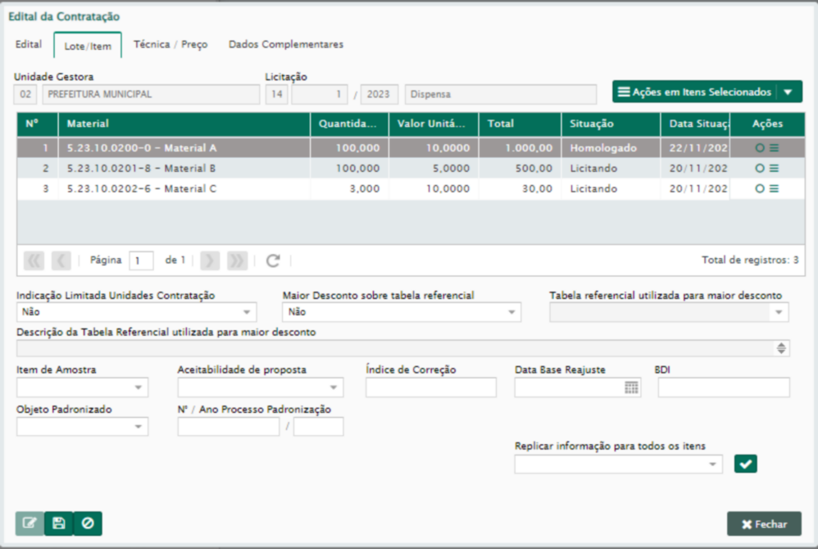Open dropdown arrow of Ações em Itens Selecionados
Screen dimensions: 818x549
[x=788, y=93]
